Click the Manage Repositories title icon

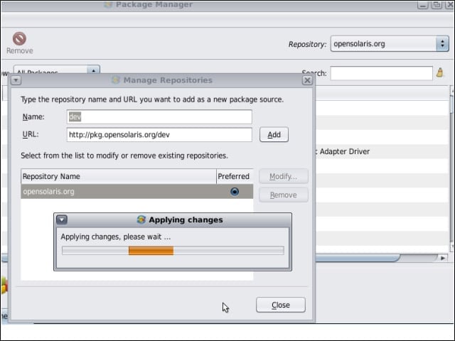116,80
